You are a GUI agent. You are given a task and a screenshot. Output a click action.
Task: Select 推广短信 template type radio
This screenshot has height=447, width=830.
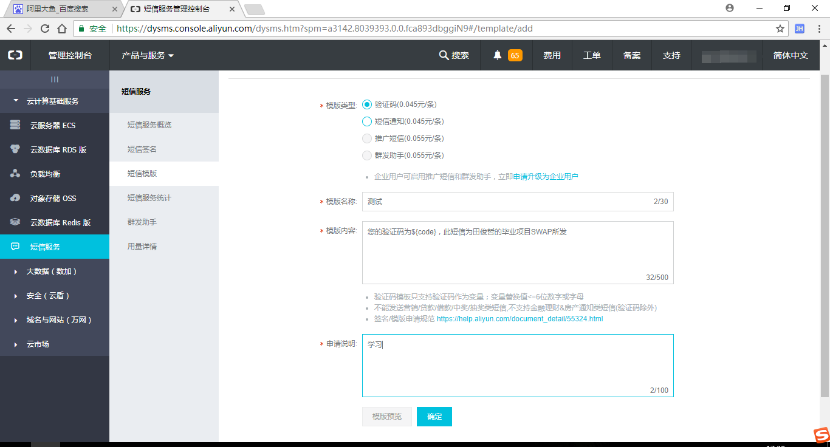point(367,138)
